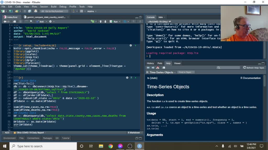
Task: Open the Addins dropdown
Action: tap(92, 11)
